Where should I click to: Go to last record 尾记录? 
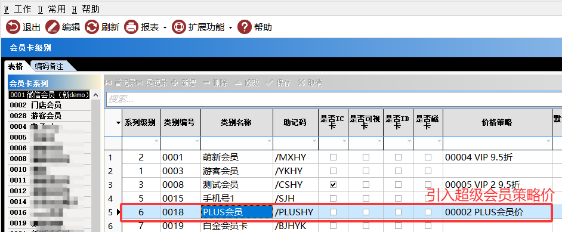point(152,83)
